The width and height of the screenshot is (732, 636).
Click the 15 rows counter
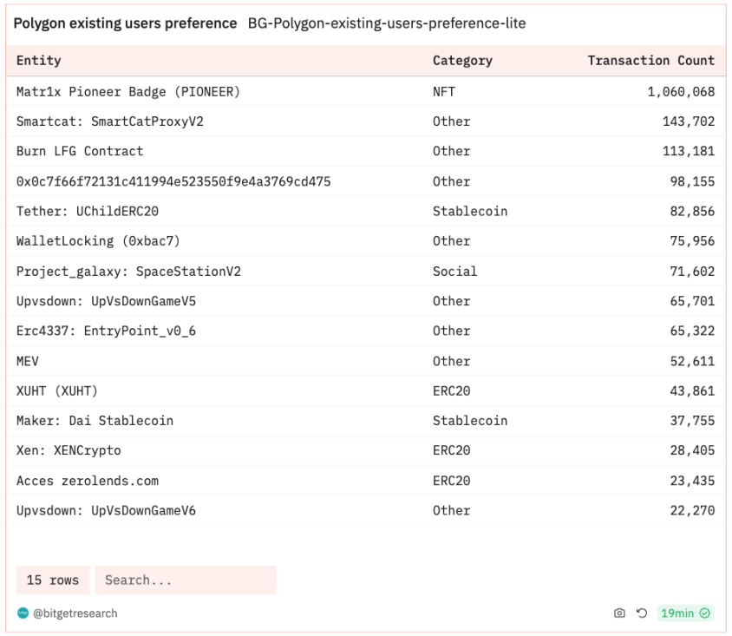click(52, 580)
